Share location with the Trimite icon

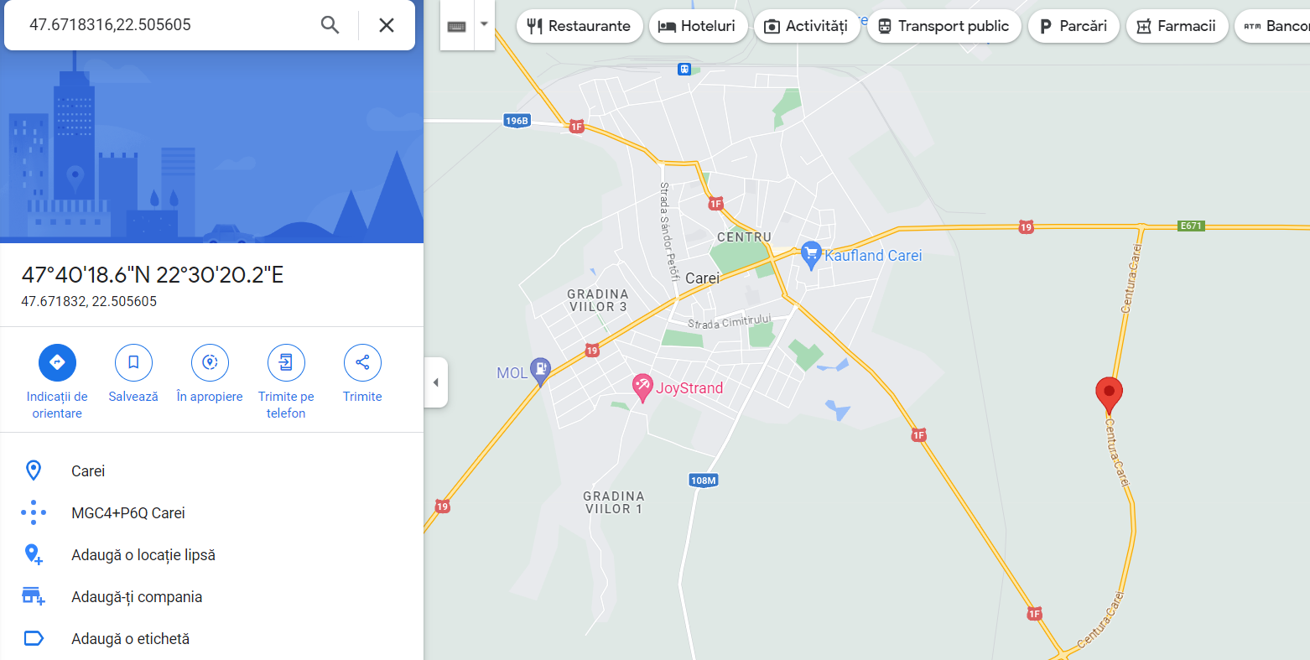click(362, 362)
